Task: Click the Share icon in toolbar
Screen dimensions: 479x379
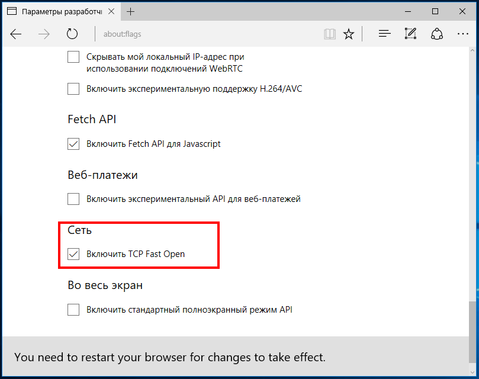Action: pos(437,34)
